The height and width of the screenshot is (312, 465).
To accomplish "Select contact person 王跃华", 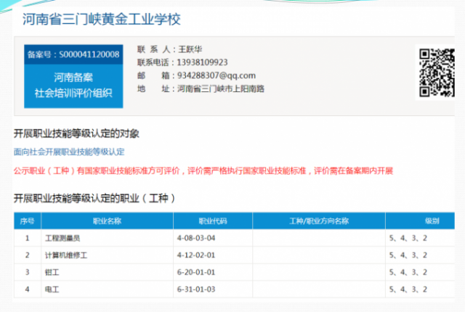I will [x=190, y=49].
